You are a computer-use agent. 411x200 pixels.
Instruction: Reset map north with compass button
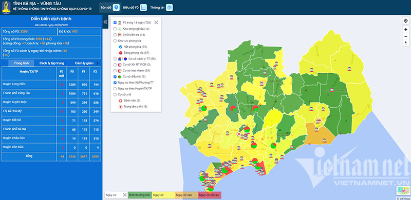(405, 43)
